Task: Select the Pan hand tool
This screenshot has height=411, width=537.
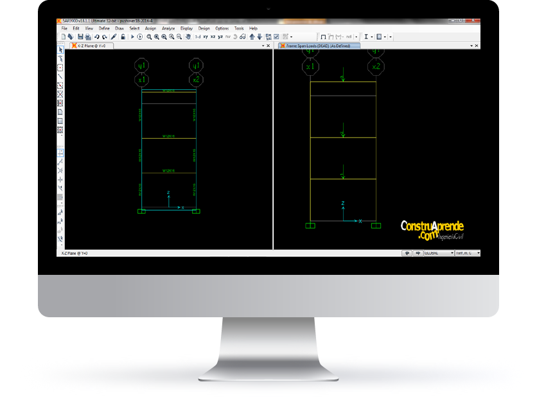Action: pos(188,37)
